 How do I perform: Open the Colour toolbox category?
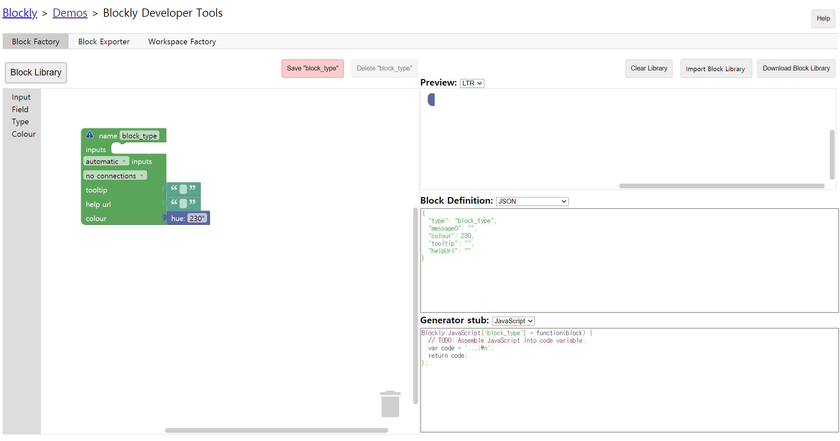pos(24,134)
